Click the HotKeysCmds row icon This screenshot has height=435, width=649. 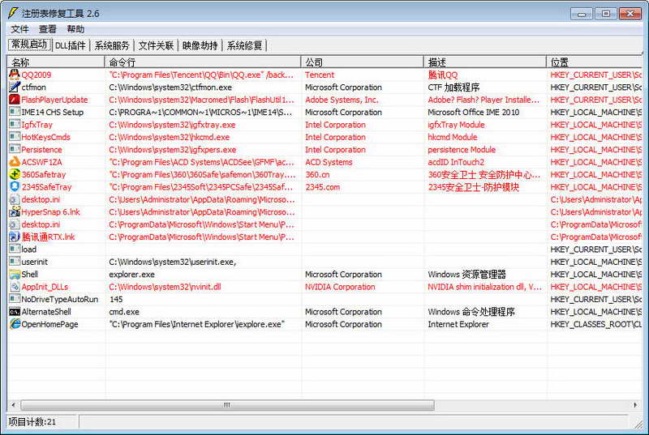pos(15,137)
